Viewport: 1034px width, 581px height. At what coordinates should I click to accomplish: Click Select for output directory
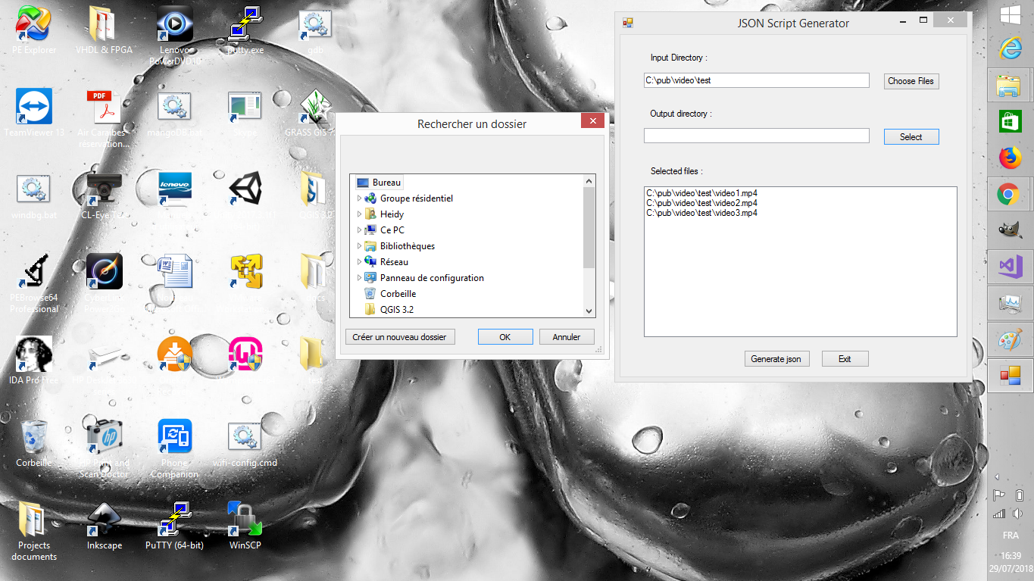911,137
